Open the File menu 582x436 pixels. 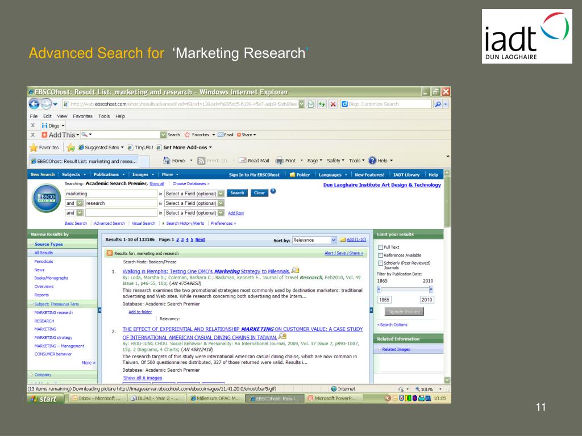34,116
